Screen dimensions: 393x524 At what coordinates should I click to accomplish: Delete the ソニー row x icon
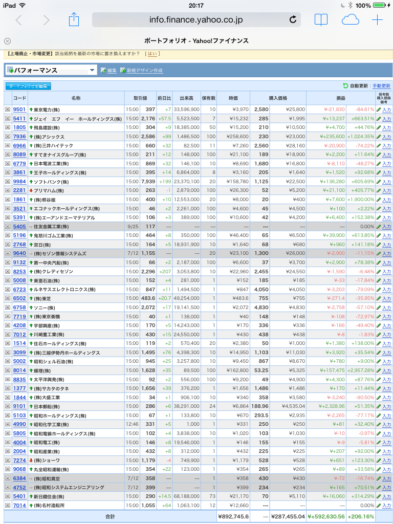tap(8, 308)
